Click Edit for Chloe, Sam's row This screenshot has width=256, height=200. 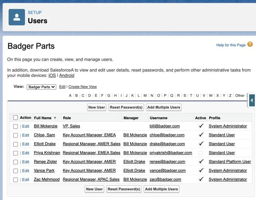(26, 135)
